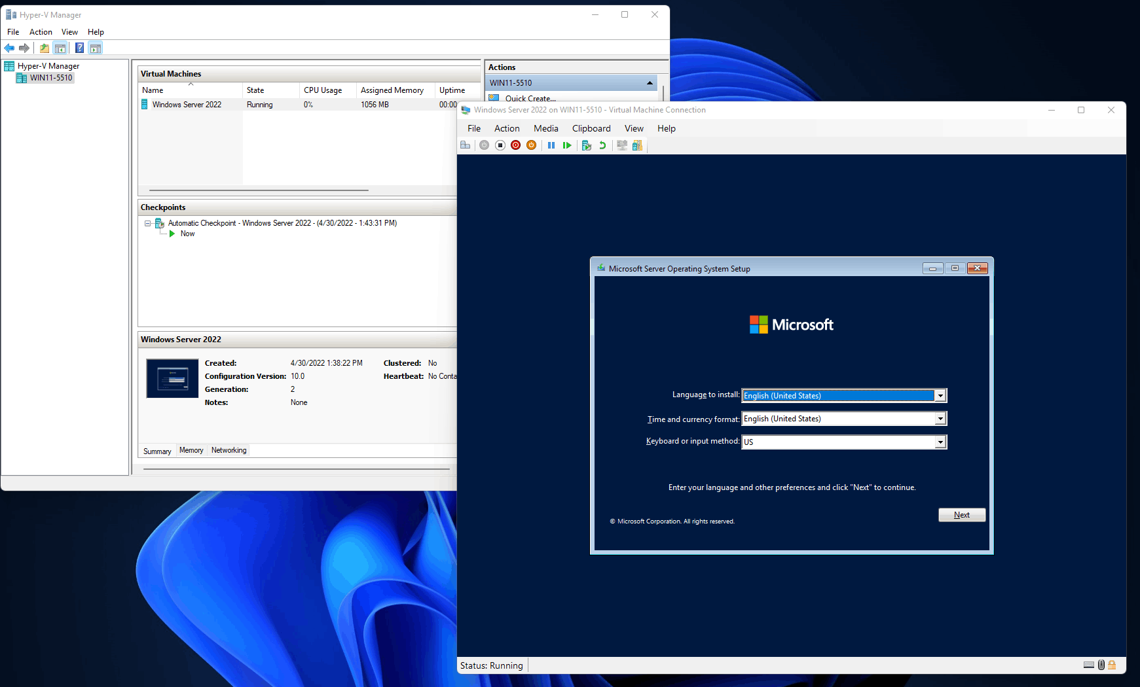Click the Quick Create icon in Actions pane
This screenshot has height=687, width=1140.
(494, 98)
